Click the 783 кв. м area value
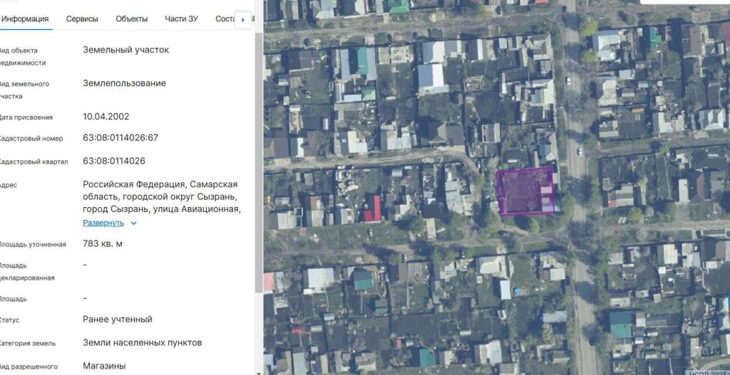730x375 pixels. coord(103,244)
